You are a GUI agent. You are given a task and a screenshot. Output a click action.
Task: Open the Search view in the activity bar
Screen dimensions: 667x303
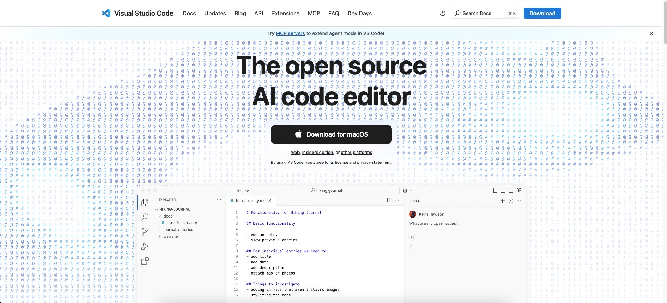[x=145, y=217]
